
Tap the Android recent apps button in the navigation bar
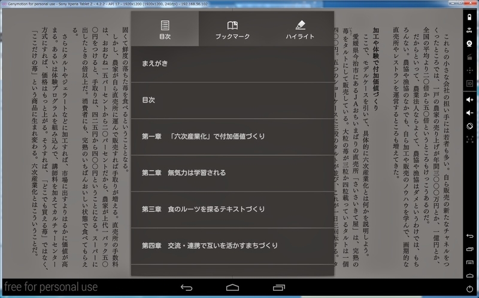coord(278,288)
